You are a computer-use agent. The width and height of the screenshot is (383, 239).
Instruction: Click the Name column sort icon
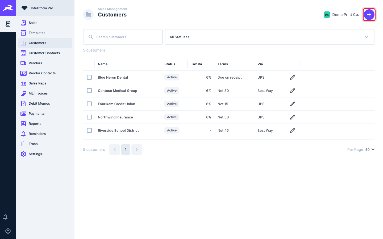pos(111,64)
